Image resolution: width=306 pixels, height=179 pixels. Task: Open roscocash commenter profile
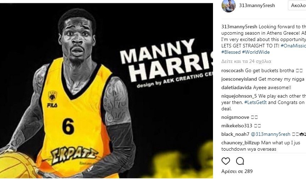point(233,71)
